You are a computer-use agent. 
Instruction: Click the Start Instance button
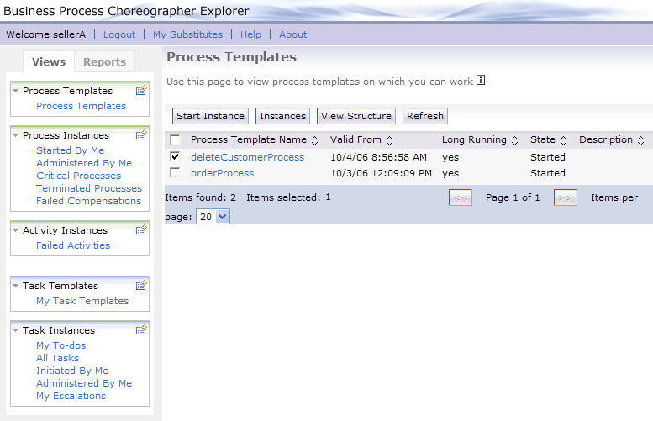click(x=210, y=116)
